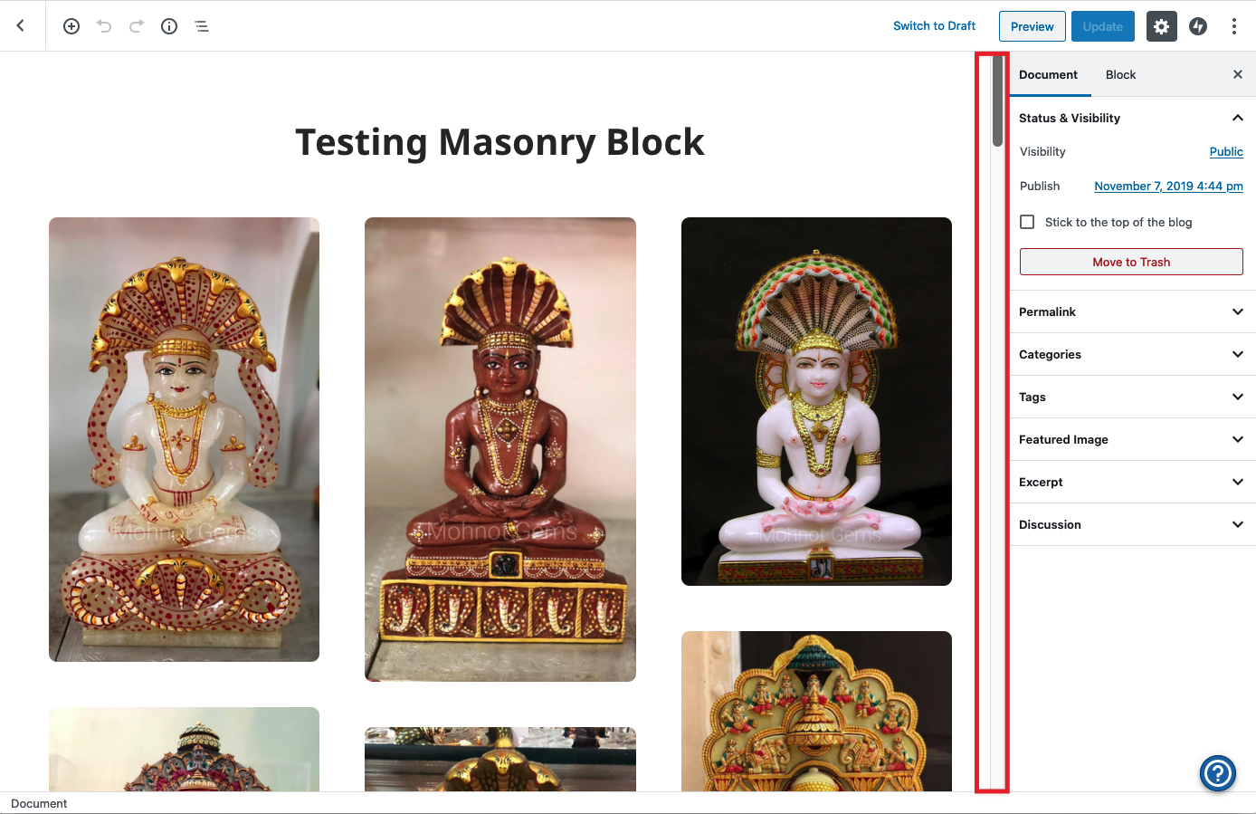Click the Update button
The height and width of the screenshot is (814, 1256).
pyautogui.click(x=1103, y=26)
